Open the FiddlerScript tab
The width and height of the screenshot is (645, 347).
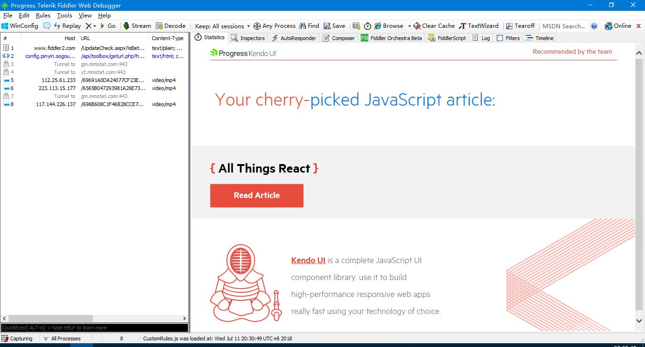447,38
